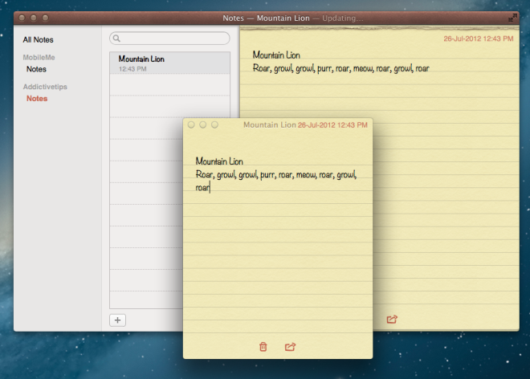Viewport: 530px width, 379px height.
Task: Click the Addictivetips account header
Action: [45, 87]
